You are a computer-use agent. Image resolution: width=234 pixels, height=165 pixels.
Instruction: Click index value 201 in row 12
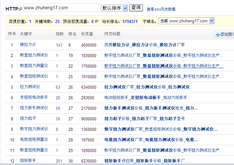pyautogui.click(x=59, y=161)
